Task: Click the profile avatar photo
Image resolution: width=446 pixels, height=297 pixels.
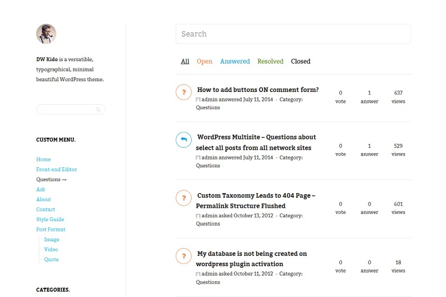Action: [46, 34]
